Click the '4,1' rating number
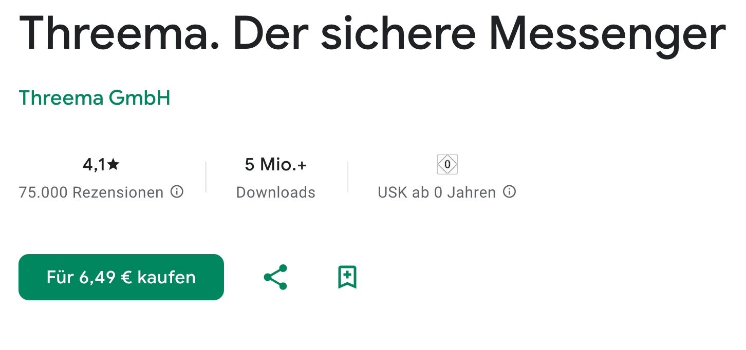The image size is (746, 350). point(95,165)
